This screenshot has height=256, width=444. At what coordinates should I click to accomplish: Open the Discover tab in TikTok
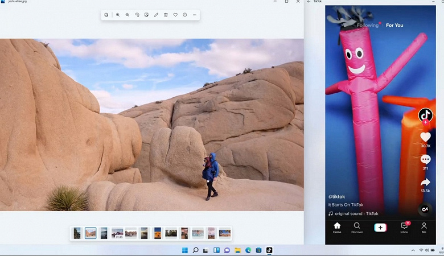[x=357, y=228]
